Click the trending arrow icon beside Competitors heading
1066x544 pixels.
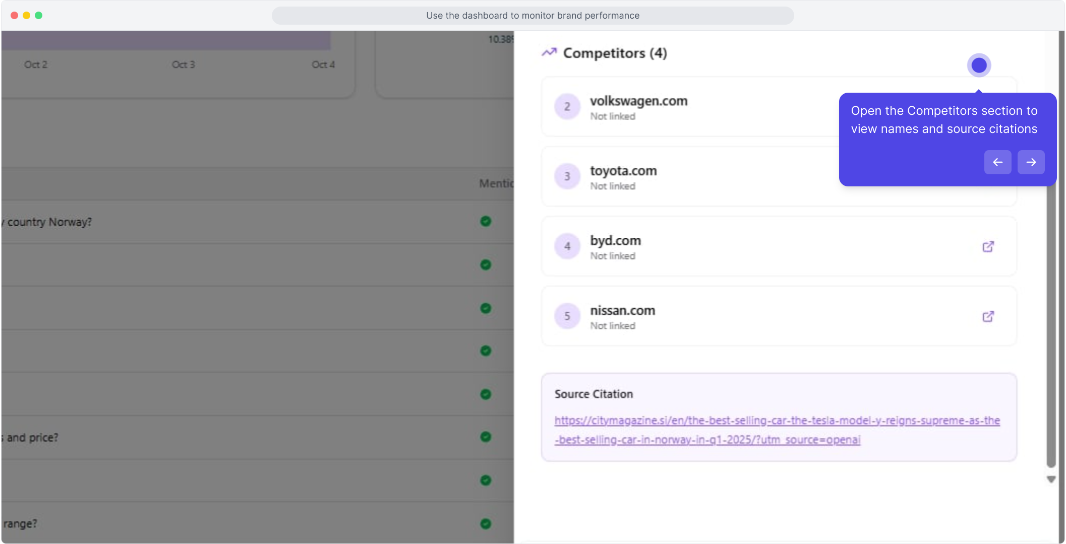(550, 52)
